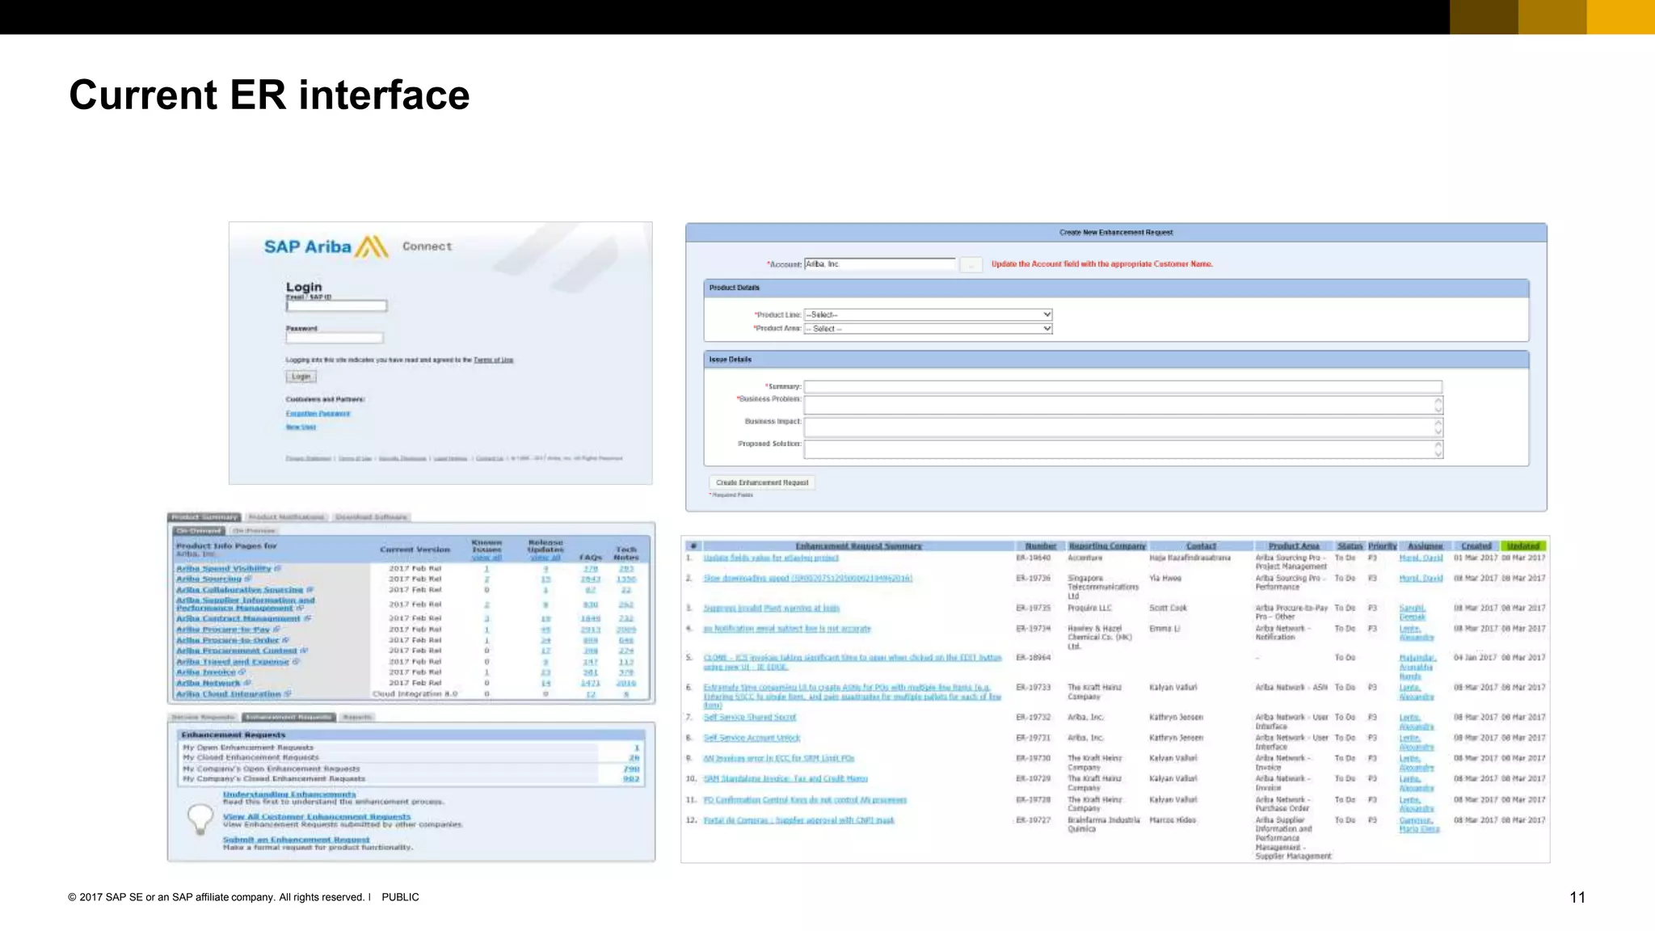The width and height of the screenshot is (1655, 931).
Task: Click the Create Enhancement Request button
Action: coord(761,482)
